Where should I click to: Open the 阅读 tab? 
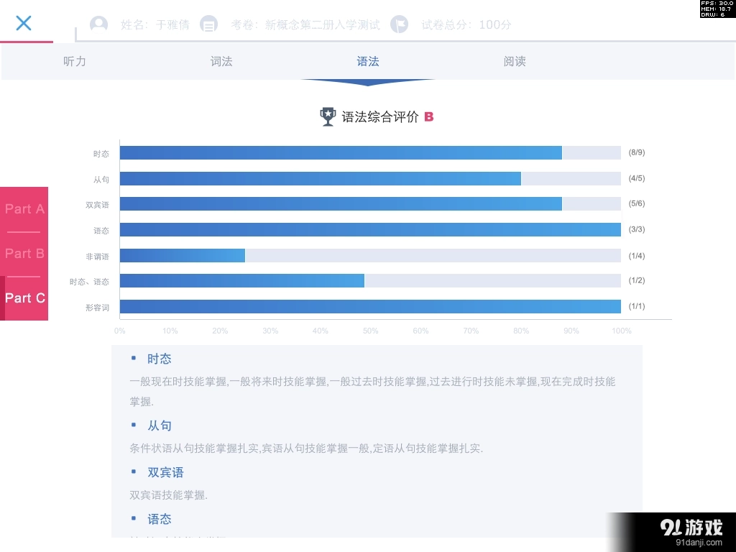[x=515, y=61]
